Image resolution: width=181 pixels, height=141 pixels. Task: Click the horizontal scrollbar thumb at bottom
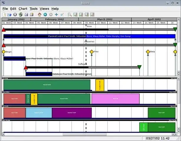[x=85, y=134]
